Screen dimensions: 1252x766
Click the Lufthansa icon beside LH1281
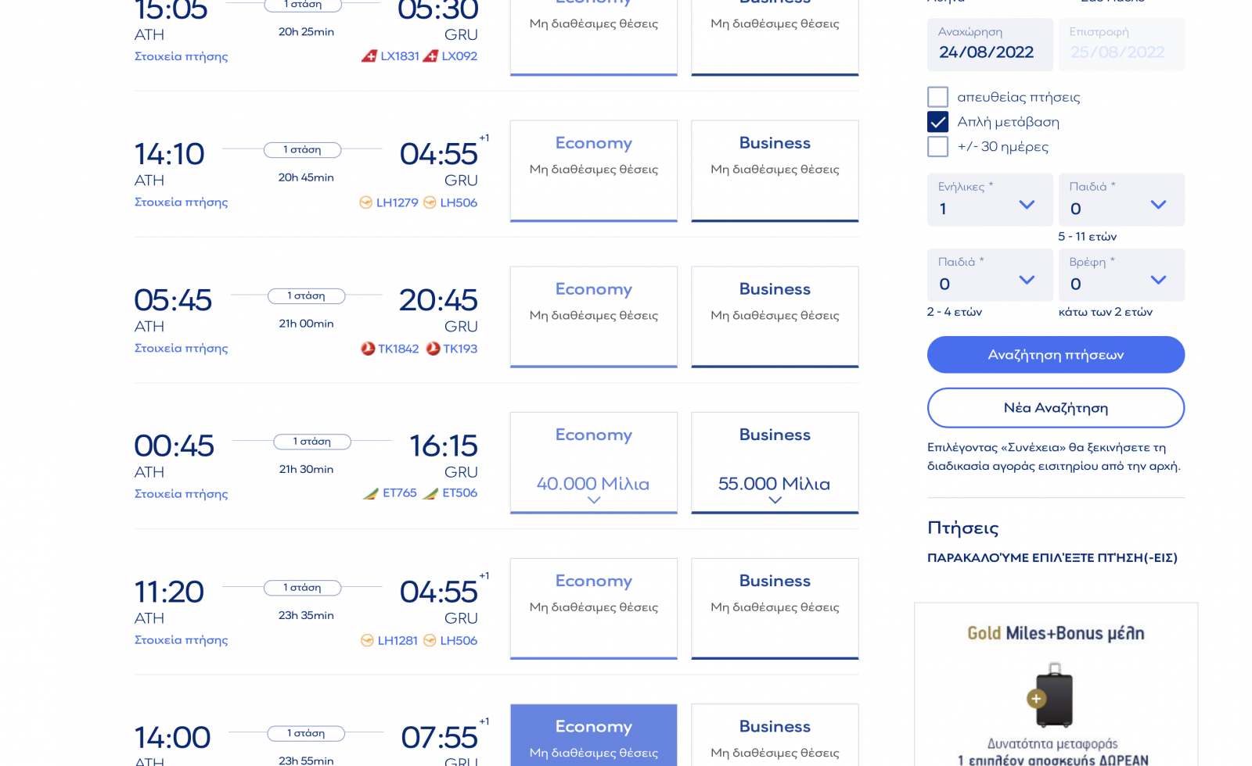pos(367,640)
